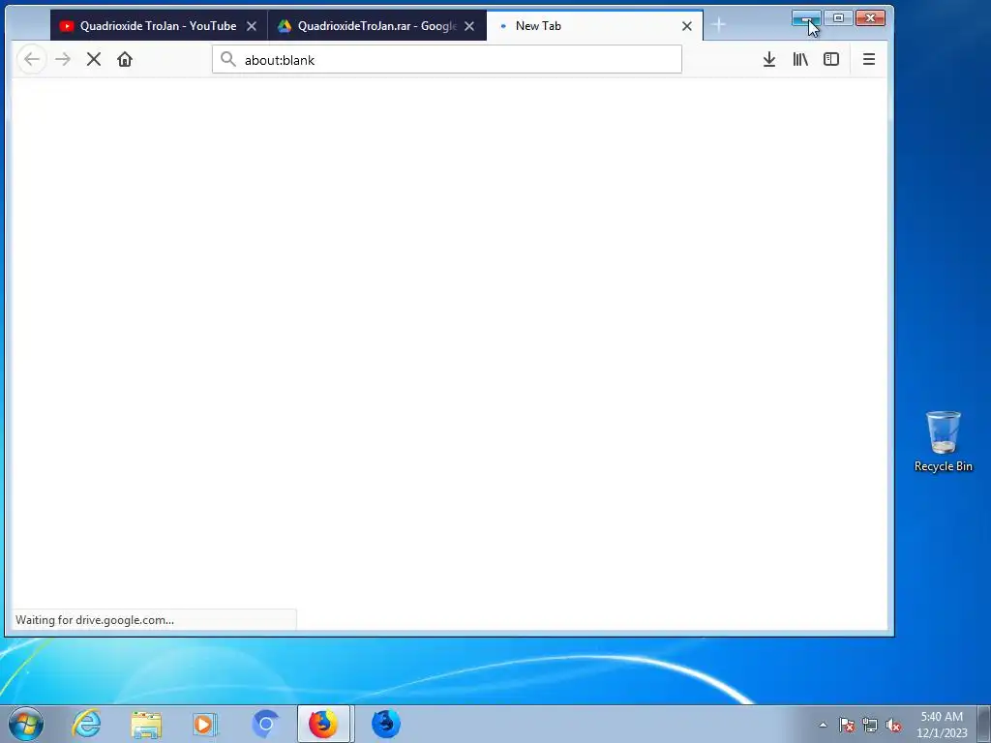Click the active Firefox taskbar button
This screenshot has width=991, height=743.
323,724
